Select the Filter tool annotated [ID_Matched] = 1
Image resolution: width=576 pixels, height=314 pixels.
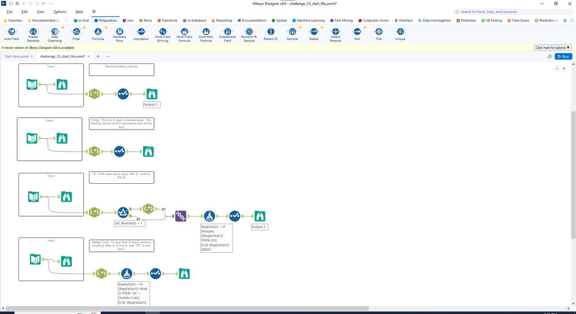123,213
